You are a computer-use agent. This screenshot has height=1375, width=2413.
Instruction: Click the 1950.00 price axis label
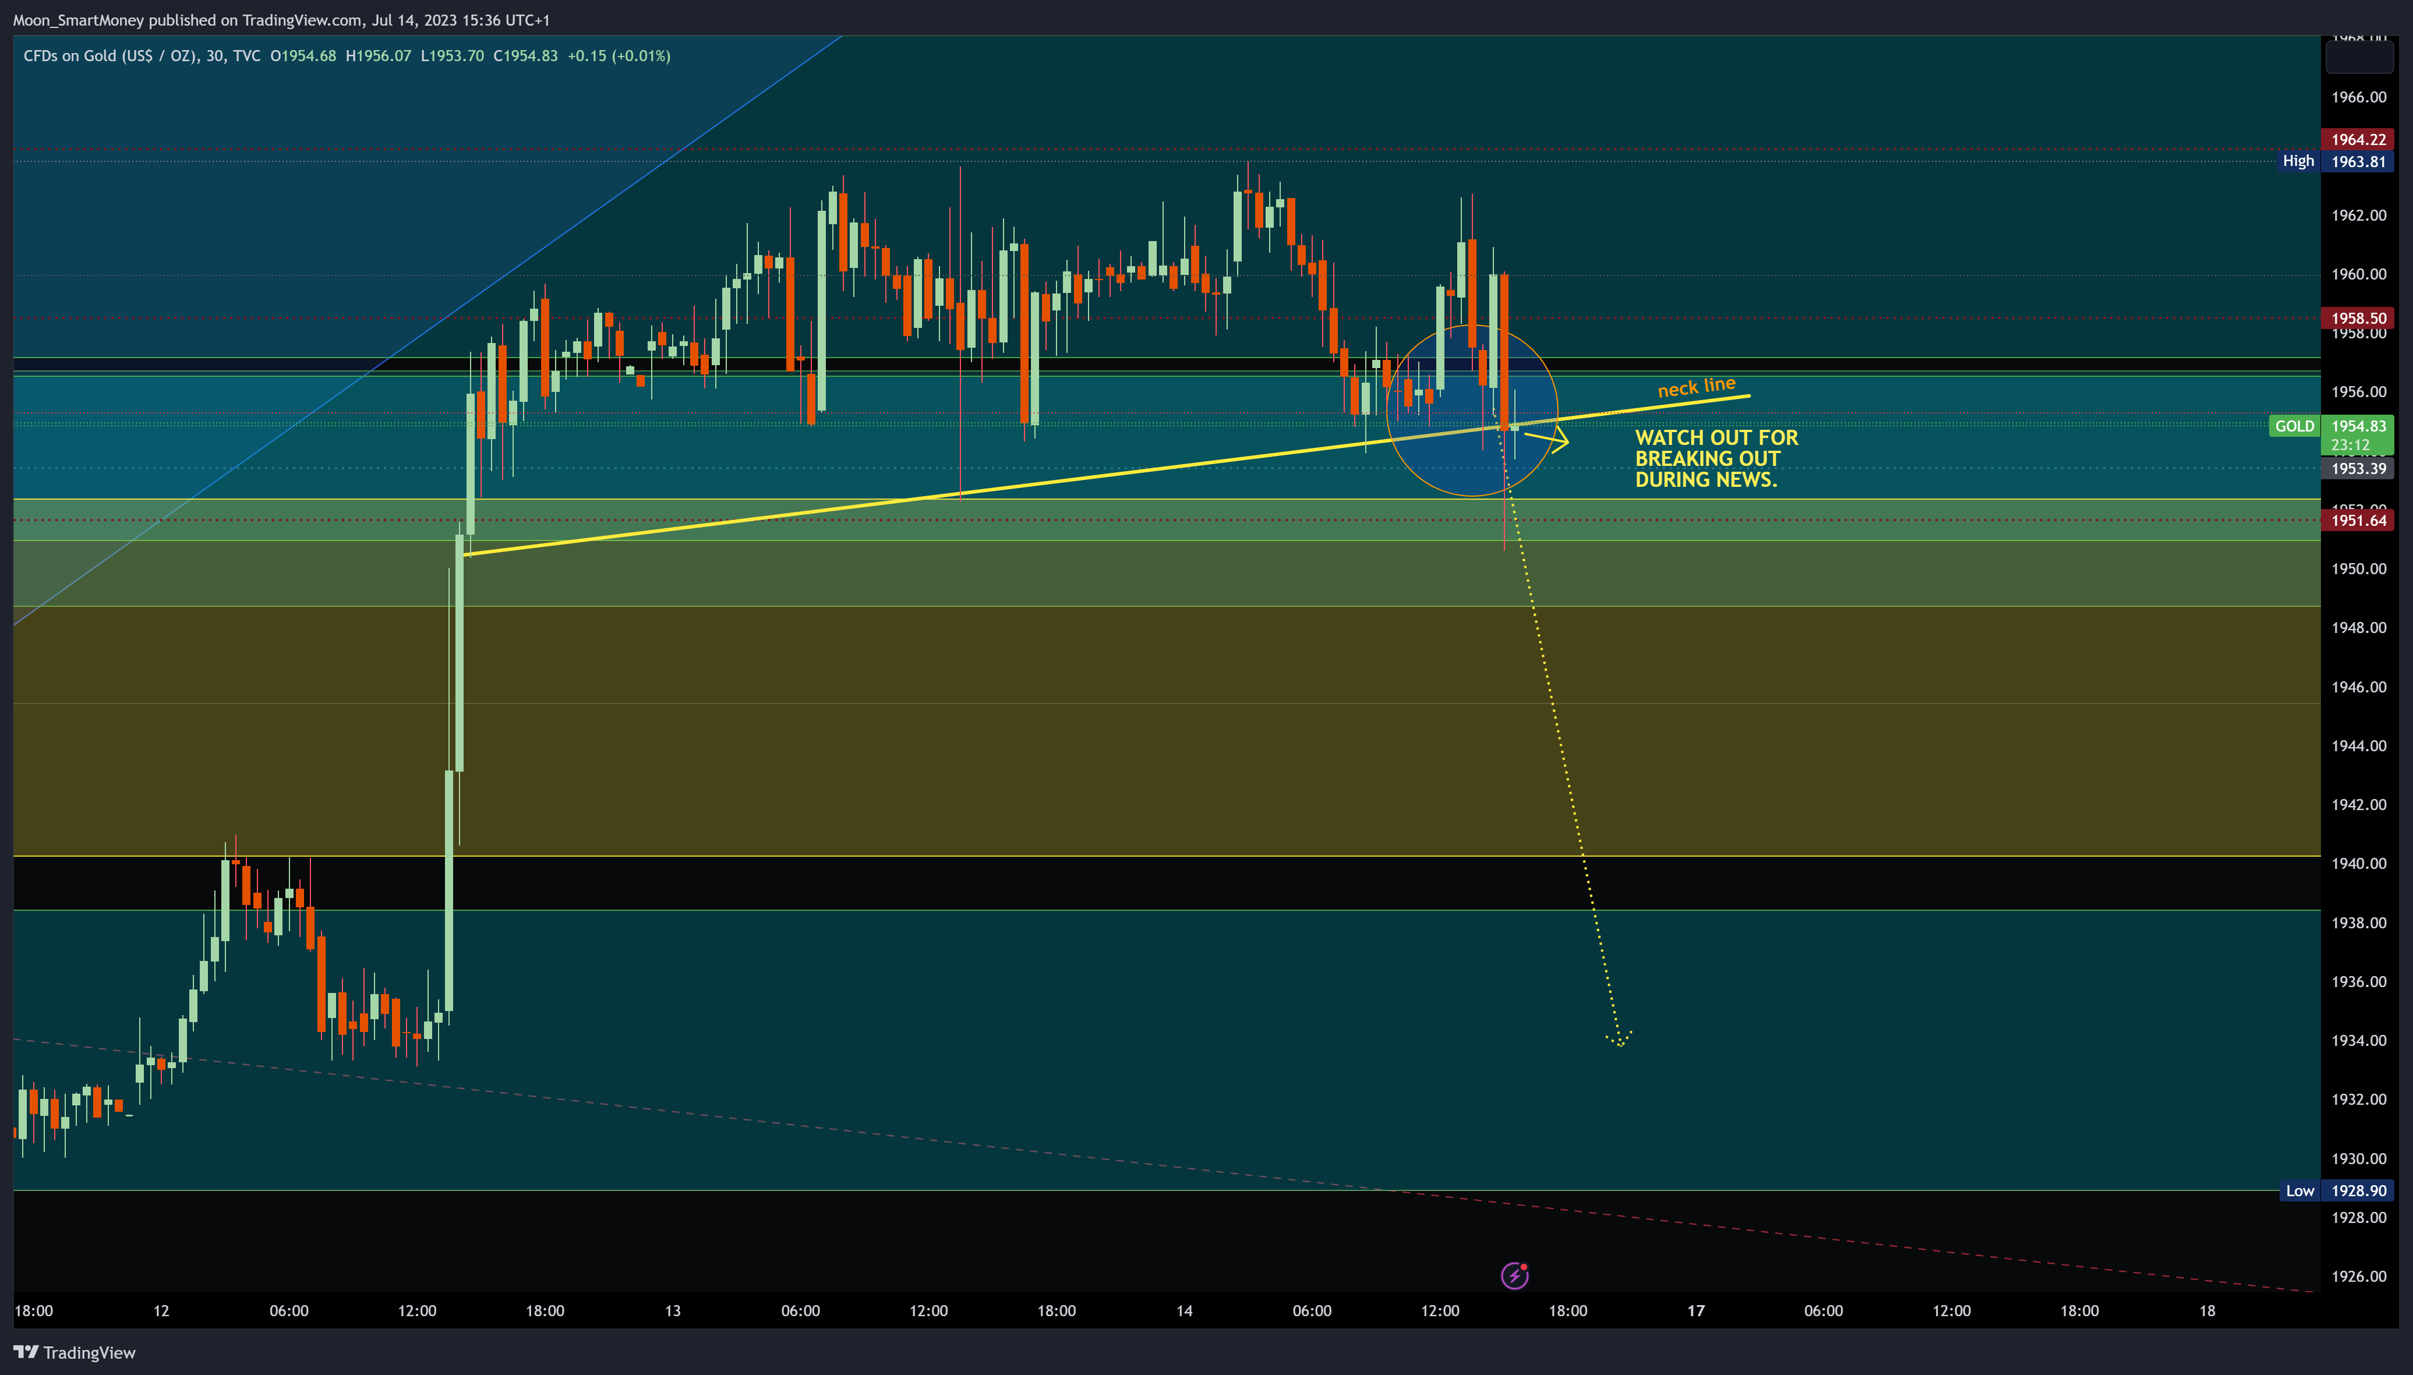tap(2358, 568)
